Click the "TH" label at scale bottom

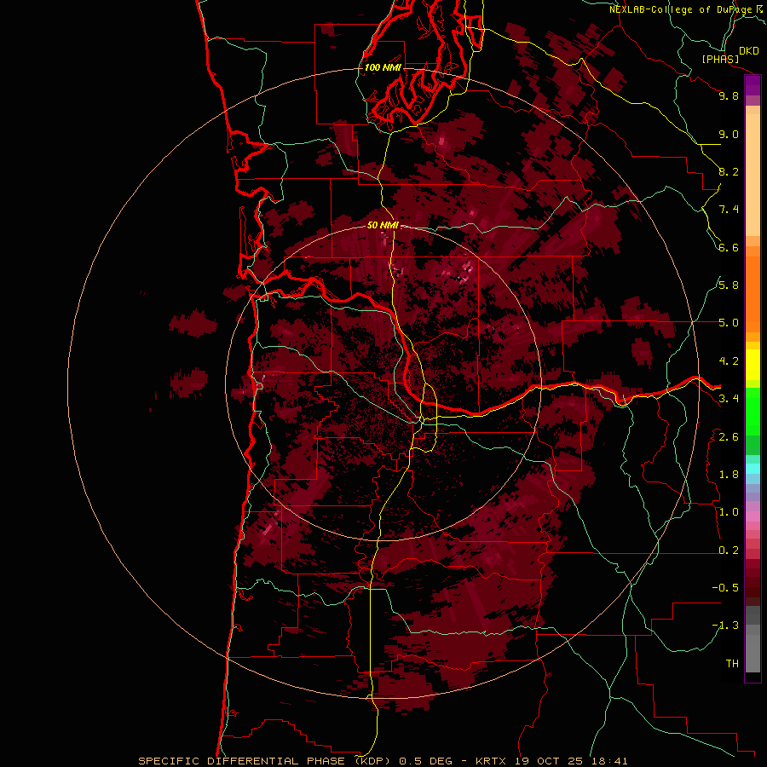pyautogui.click(x=732, y=664)
